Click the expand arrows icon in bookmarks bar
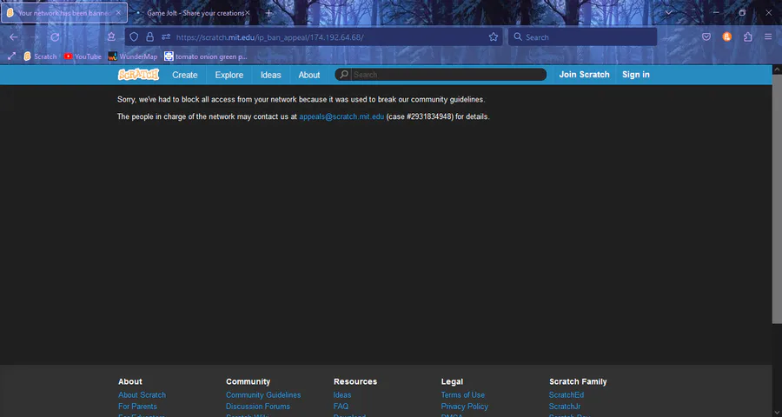Screen dimensions: 782x417 (x=11, y=56)
